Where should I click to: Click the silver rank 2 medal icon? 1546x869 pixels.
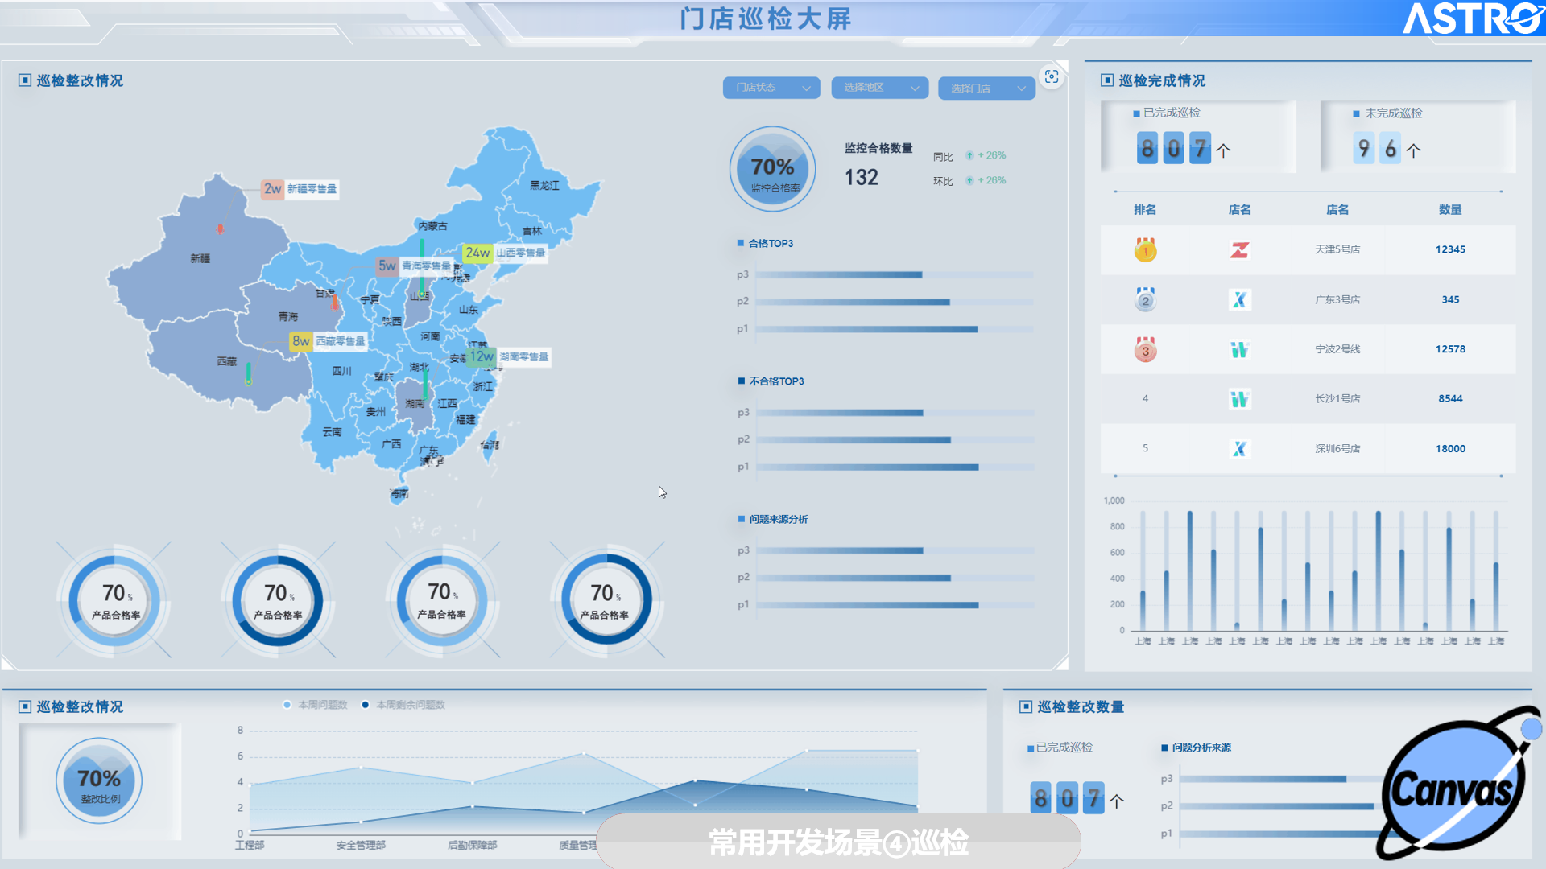[x=1145, y=300]
